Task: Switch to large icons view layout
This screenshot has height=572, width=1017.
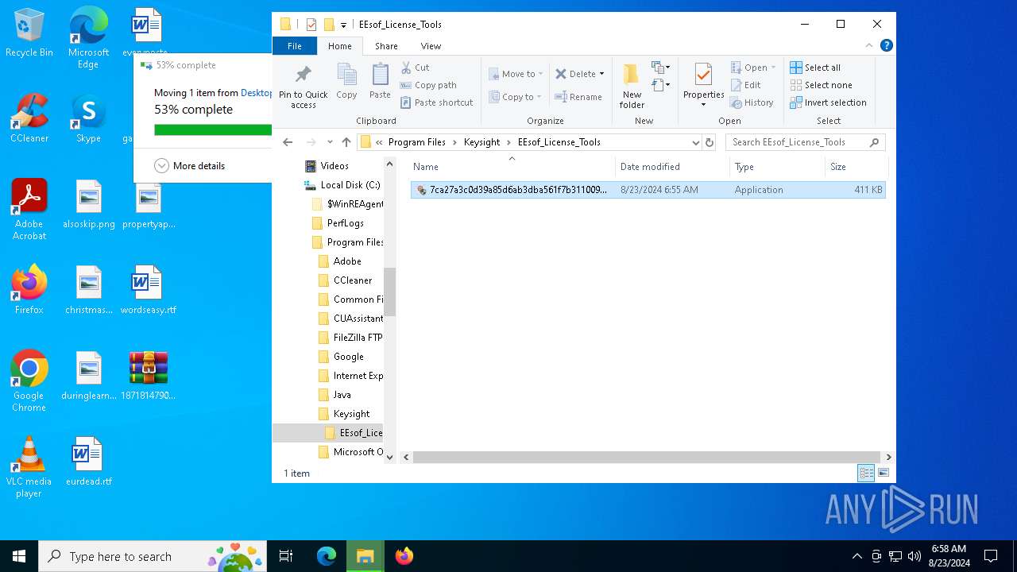Action: (883, 473)
